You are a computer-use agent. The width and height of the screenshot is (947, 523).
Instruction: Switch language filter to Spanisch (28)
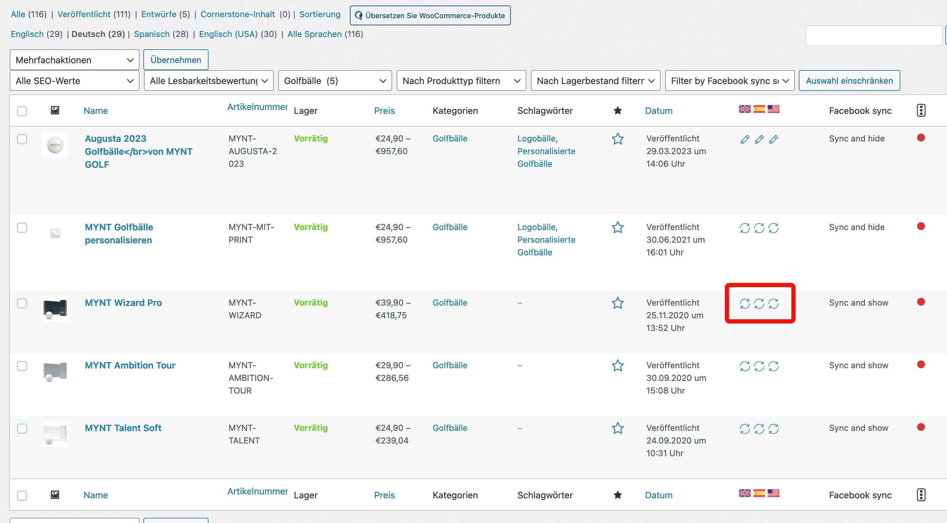click(x=161, y=34)
